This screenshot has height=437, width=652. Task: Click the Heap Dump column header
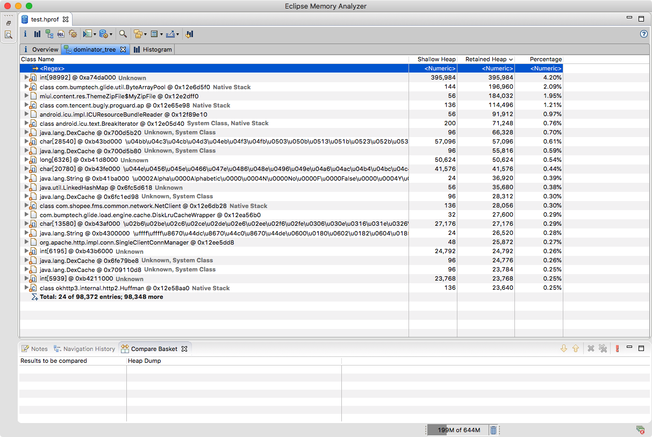[x=234, y=361]
